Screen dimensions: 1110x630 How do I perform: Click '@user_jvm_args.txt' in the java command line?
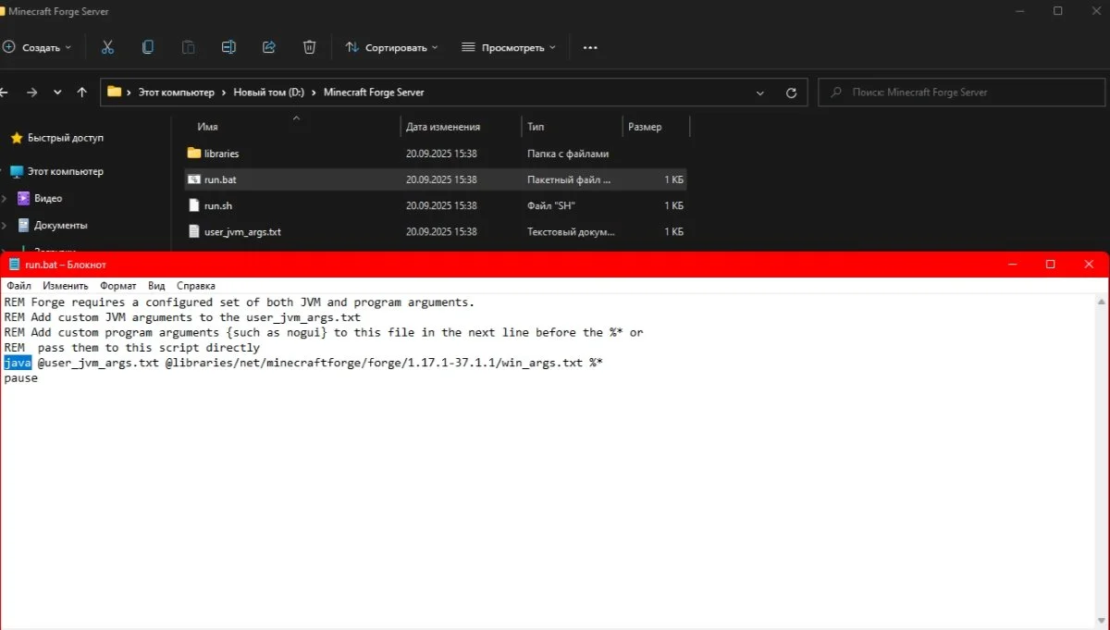click(98, 363)
